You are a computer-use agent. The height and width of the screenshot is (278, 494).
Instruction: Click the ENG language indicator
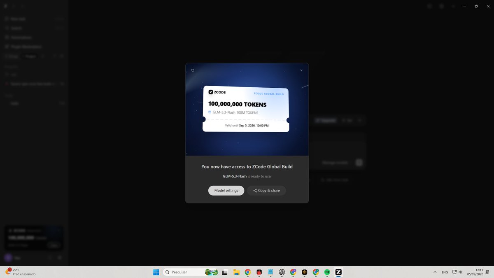pyautogui.click(x=445, y=272)
